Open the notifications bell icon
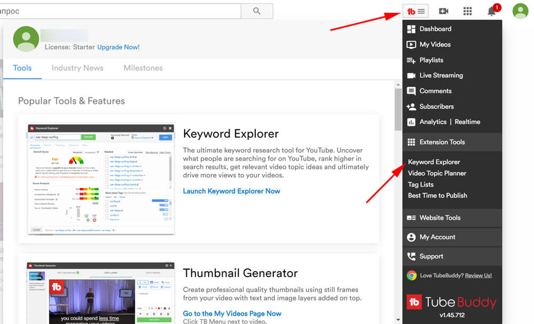 pos(492,11)
